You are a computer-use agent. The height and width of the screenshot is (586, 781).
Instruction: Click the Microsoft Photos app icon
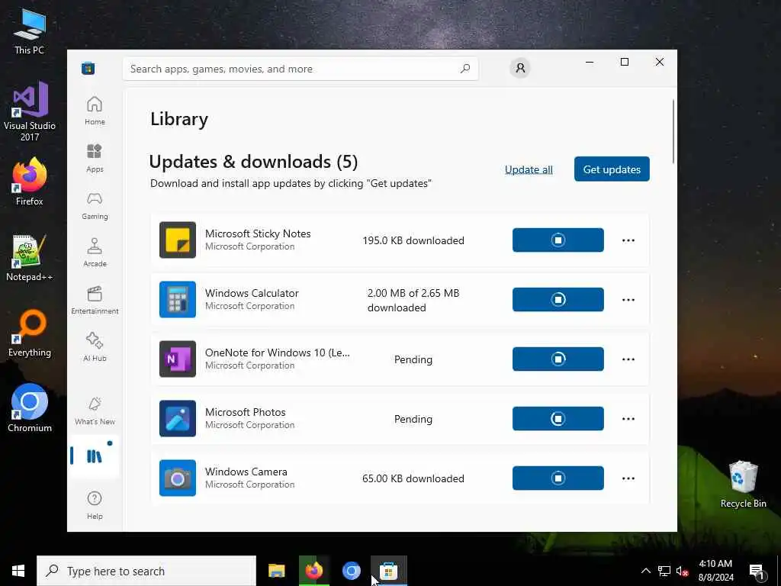[x=177, y=419]
